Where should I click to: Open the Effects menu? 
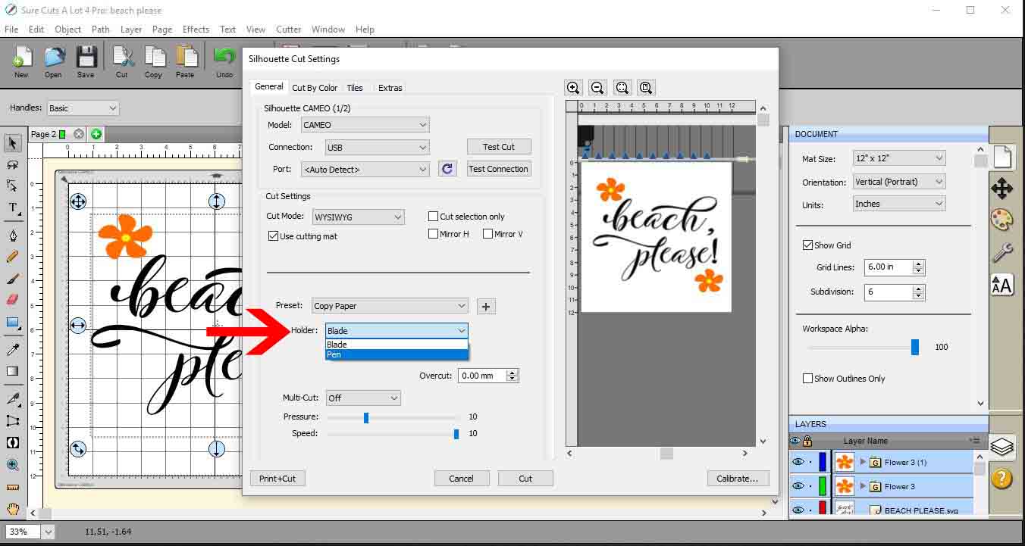click(x=196, y=30)
